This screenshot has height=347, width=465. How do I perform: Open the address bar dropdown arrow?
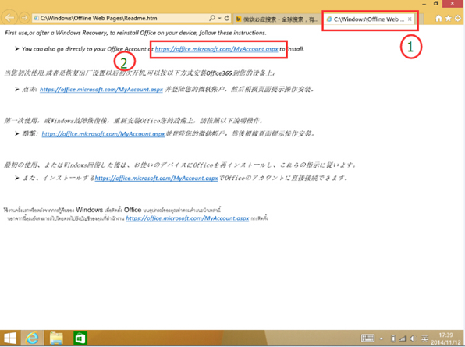coord(219,18)
